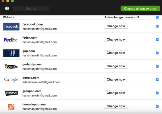The width and height of the screenshot is (162, 114).
Task: Sort by the Website column header
Action: 9,17
